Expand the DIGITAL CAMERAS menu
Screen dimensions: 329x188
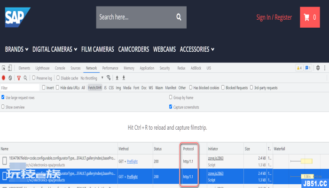click(55, 49)
